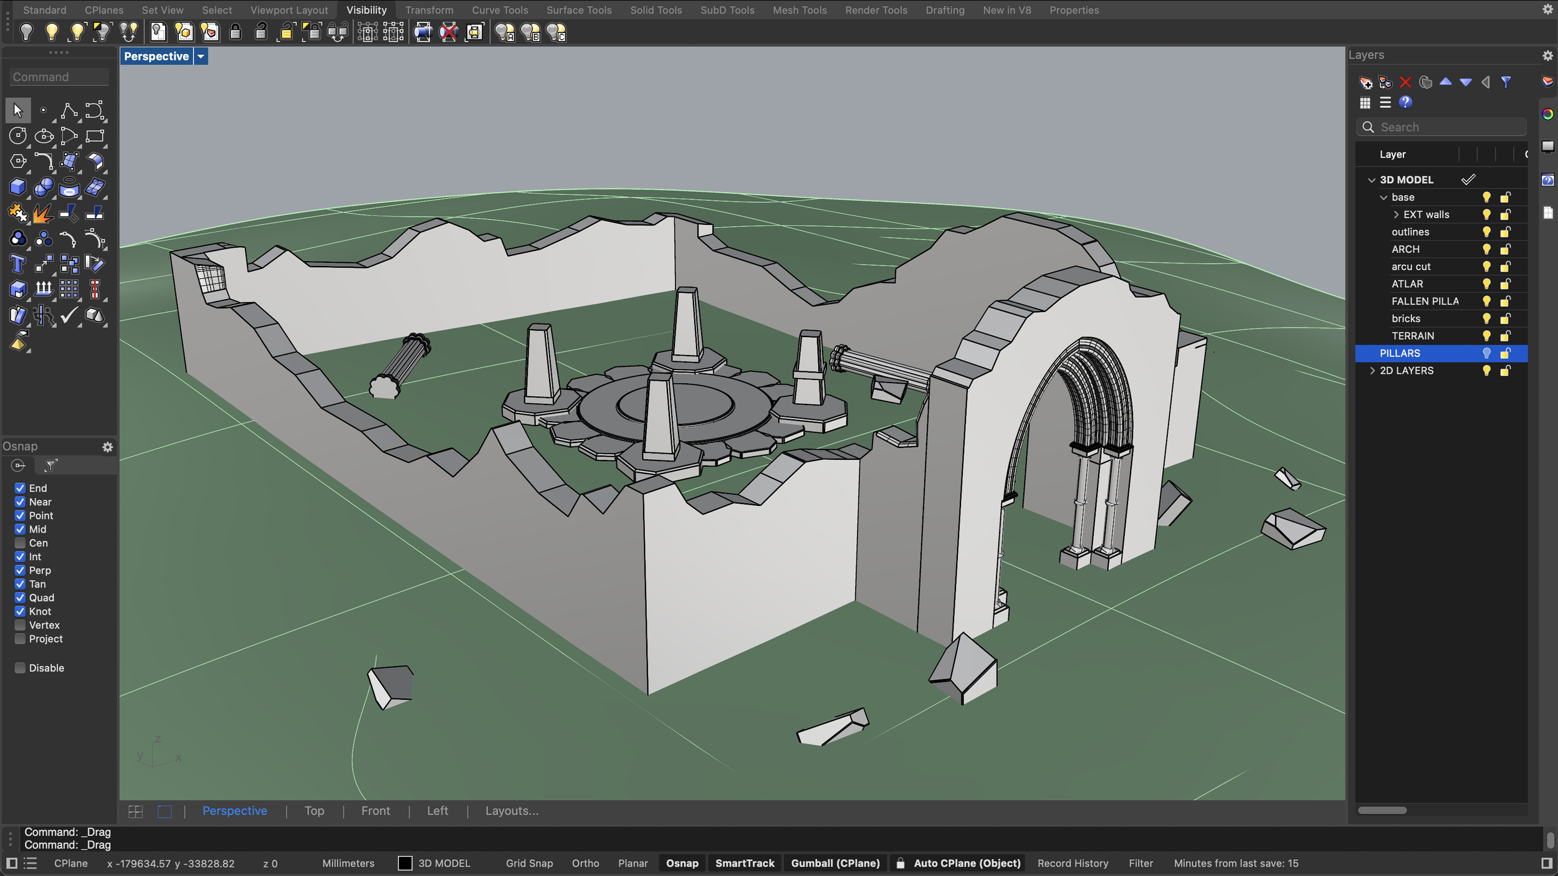Screen dimensions: 1558x876
Task: Open the Perspective viewport dropdown arrow
Action: [201, 57]
